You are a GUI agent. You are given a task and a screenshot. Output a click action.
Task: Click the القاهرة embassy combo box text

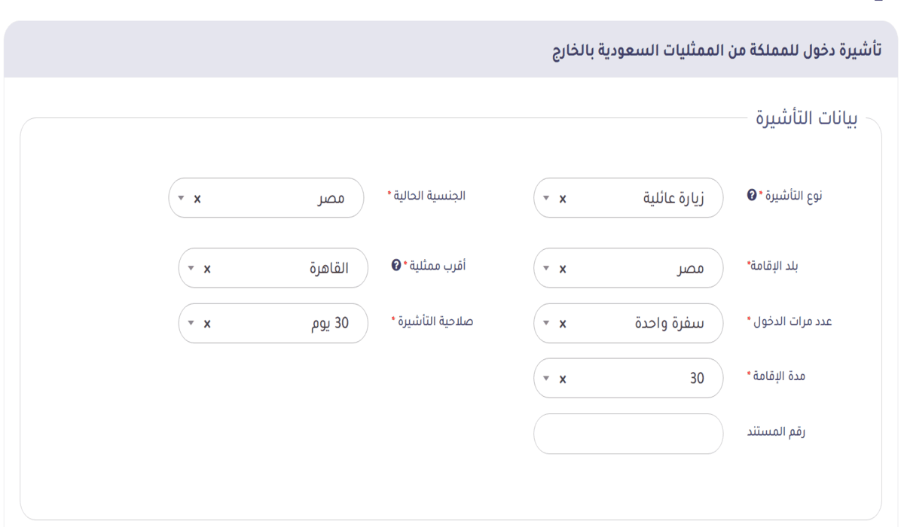click(x=328, y=268)
